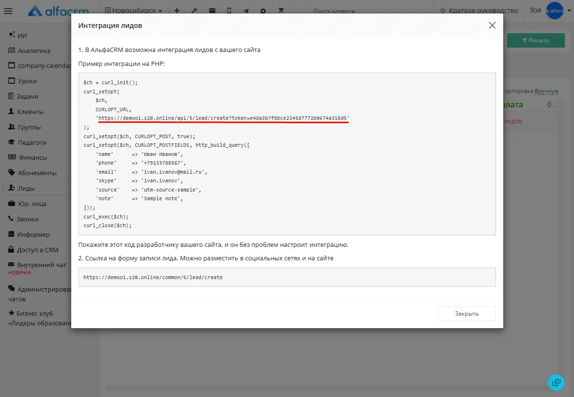Click the alfacrm logo
574x397 pixels.
click(x=59, y=11)
